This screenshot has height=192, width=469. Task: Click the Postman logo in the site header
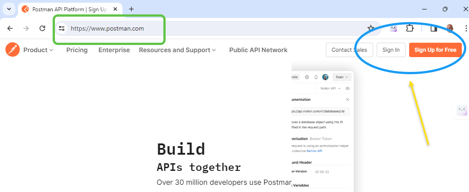pos(13,49)
